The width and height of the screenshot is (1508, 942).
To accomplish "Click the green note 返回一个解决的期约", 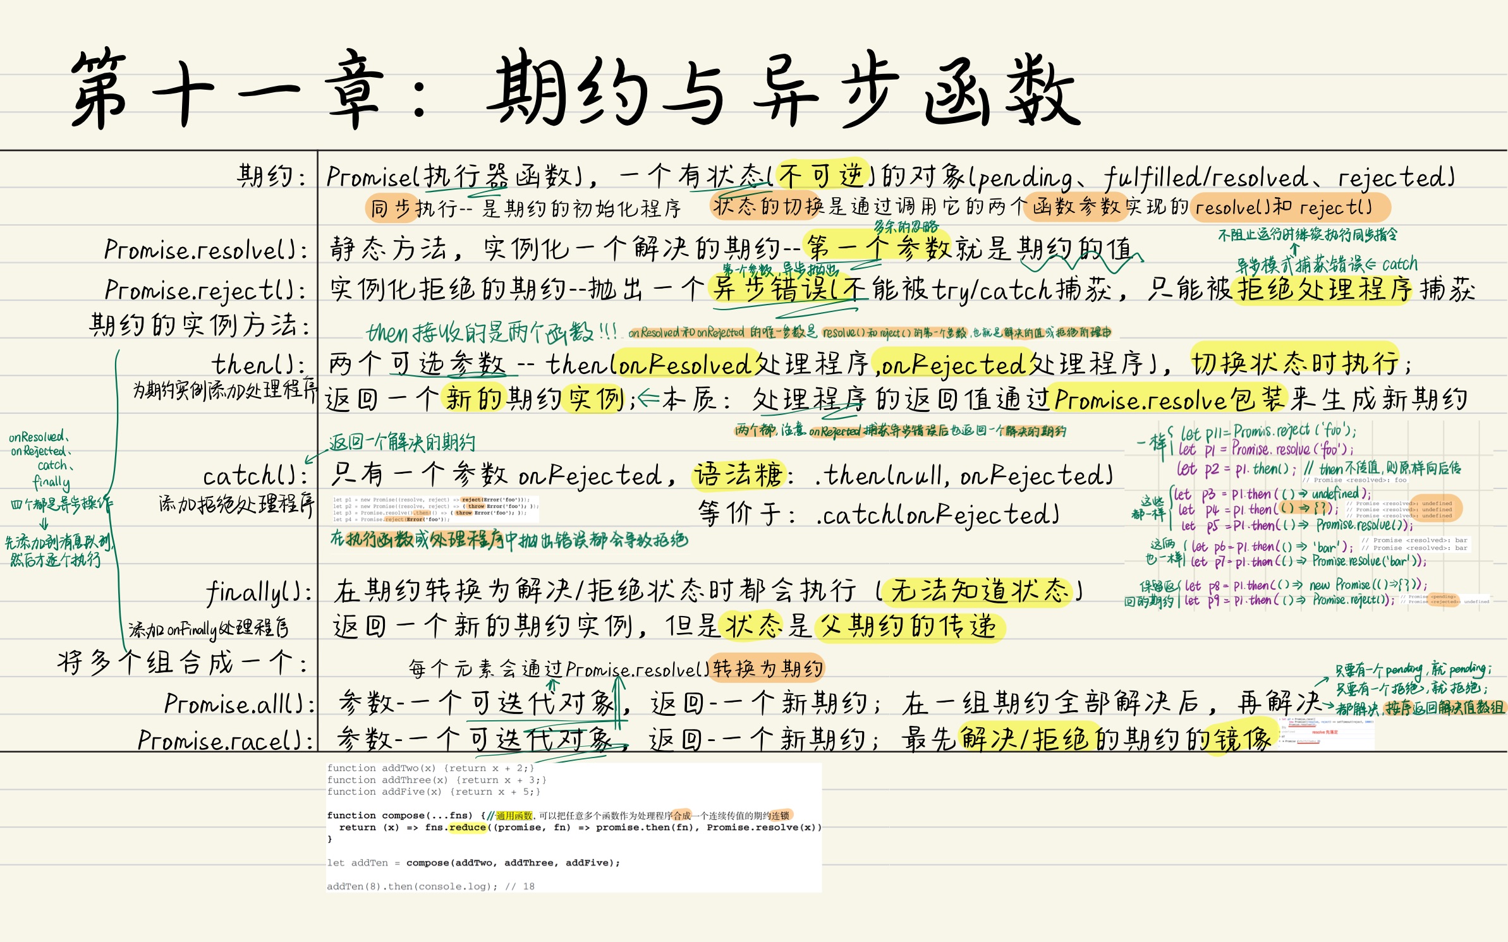I will (401, 442).
